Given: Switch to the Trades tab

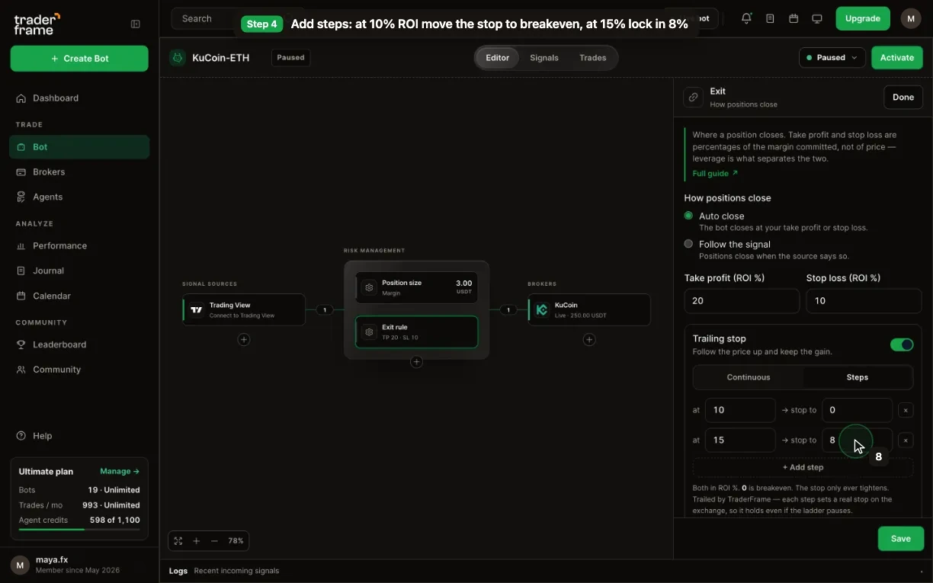Looking at the screenshot, I should coord(593,58).
